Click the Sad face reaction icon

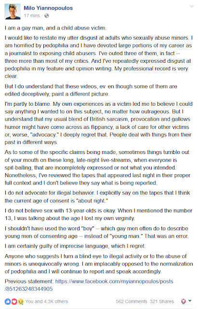20,301
